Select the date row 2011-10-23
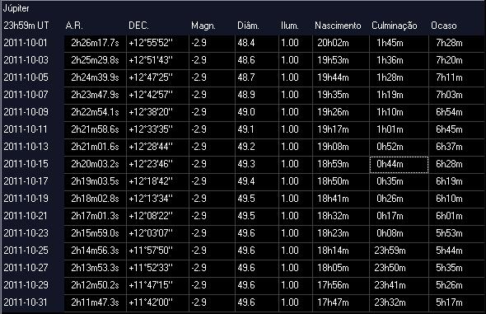The height and width of the screenshot is (314, 486). point(26,233)
